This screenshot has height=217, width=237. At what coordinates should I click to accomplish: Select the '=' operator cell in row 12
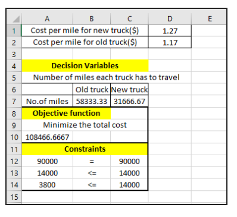tap(92, 161)
